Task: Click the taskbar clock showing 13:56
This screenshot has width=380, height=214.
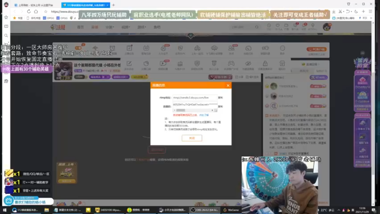Action: (362, 210)
